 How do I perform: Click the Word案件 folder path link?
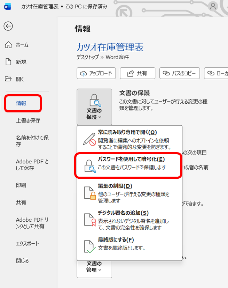(117, 57)
